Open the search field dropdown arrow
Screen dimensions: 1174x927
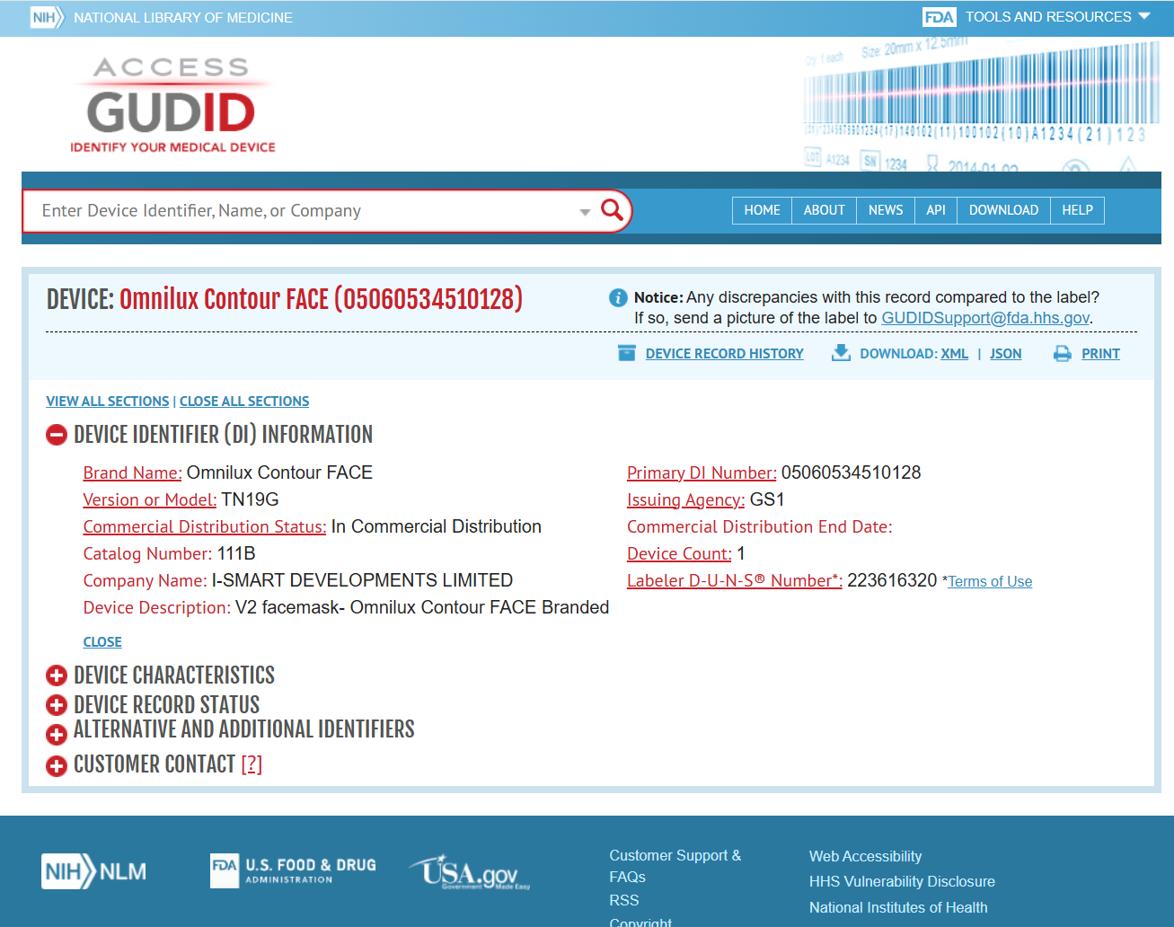585,212
